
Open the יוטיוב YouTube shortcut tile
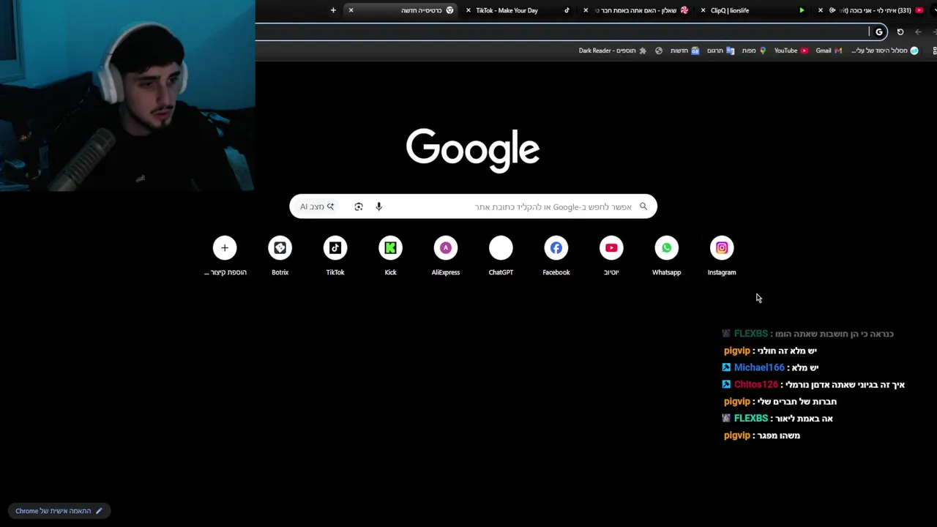(x=611, y=256)
